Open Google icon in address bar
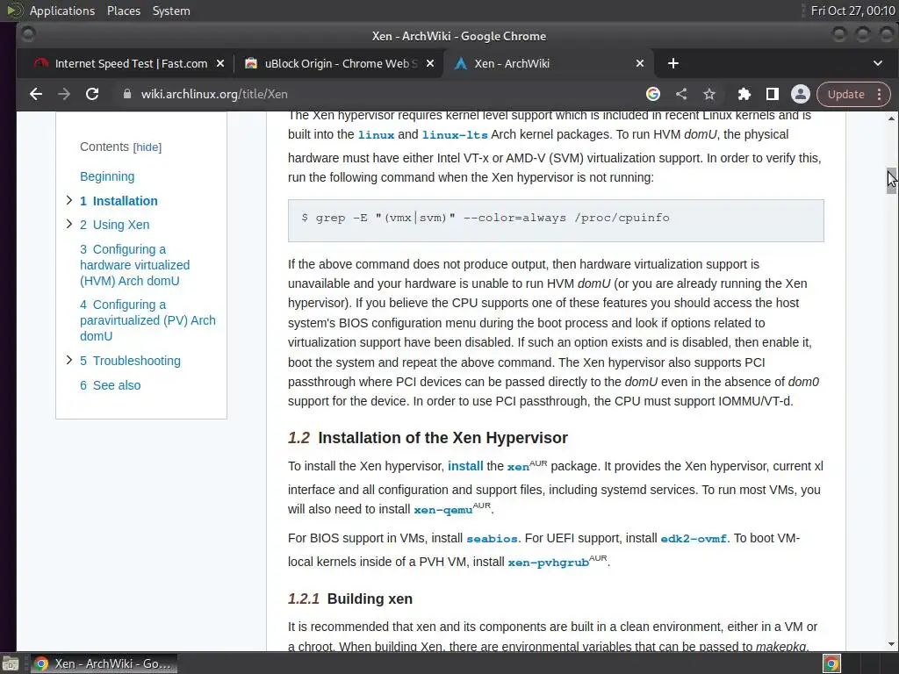 (x=653, y=94)
